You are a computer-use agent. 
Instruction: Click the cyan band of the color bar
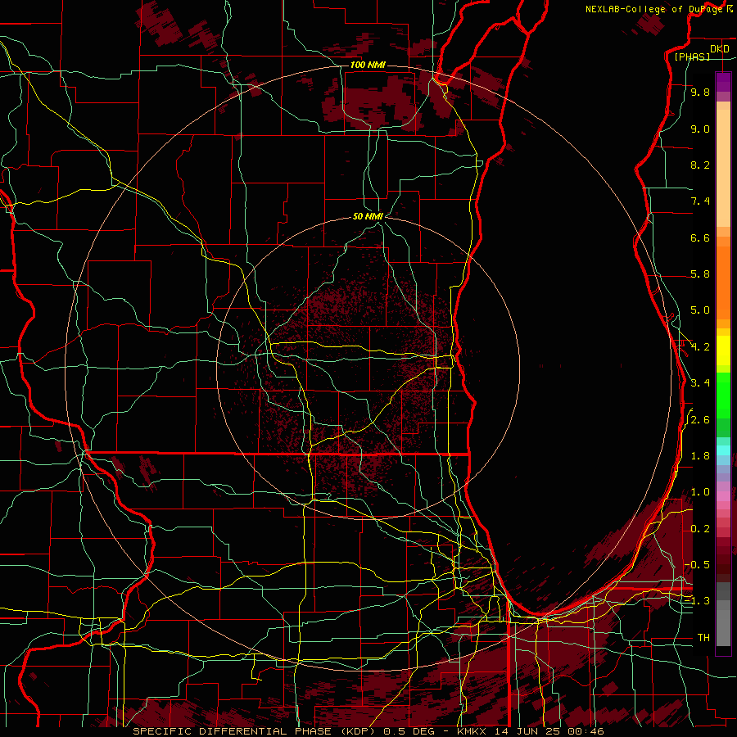point(723,450)
